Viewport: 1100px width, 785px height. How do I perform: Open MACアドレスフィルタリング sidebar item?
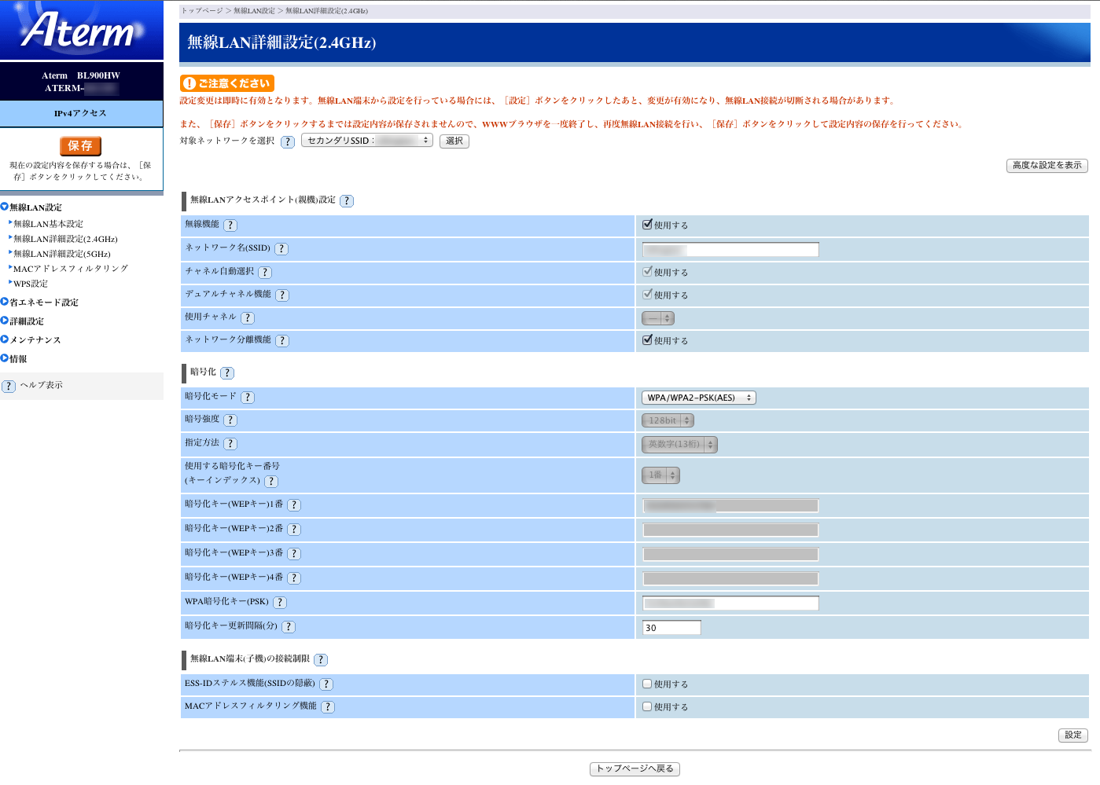coord(70,269)
